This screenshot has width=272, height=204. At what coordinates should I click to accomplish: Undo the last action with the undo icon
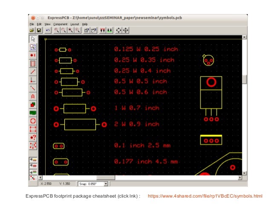click(x=48, y=30)
